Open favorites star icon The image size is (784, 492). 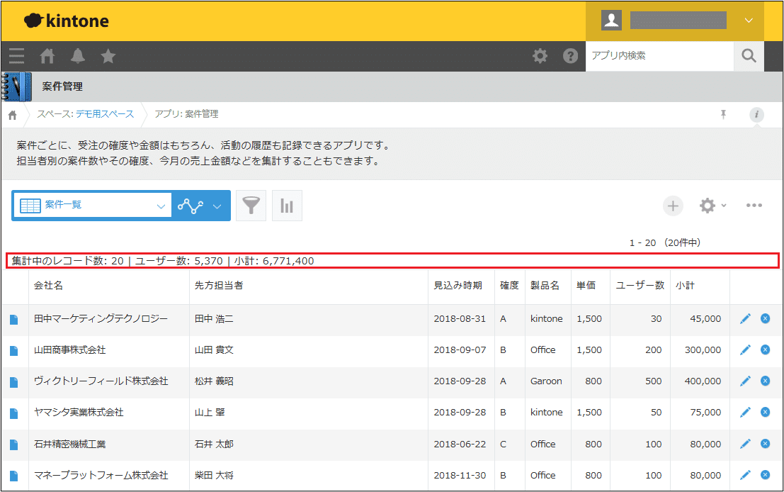click(x=108, y=55)
